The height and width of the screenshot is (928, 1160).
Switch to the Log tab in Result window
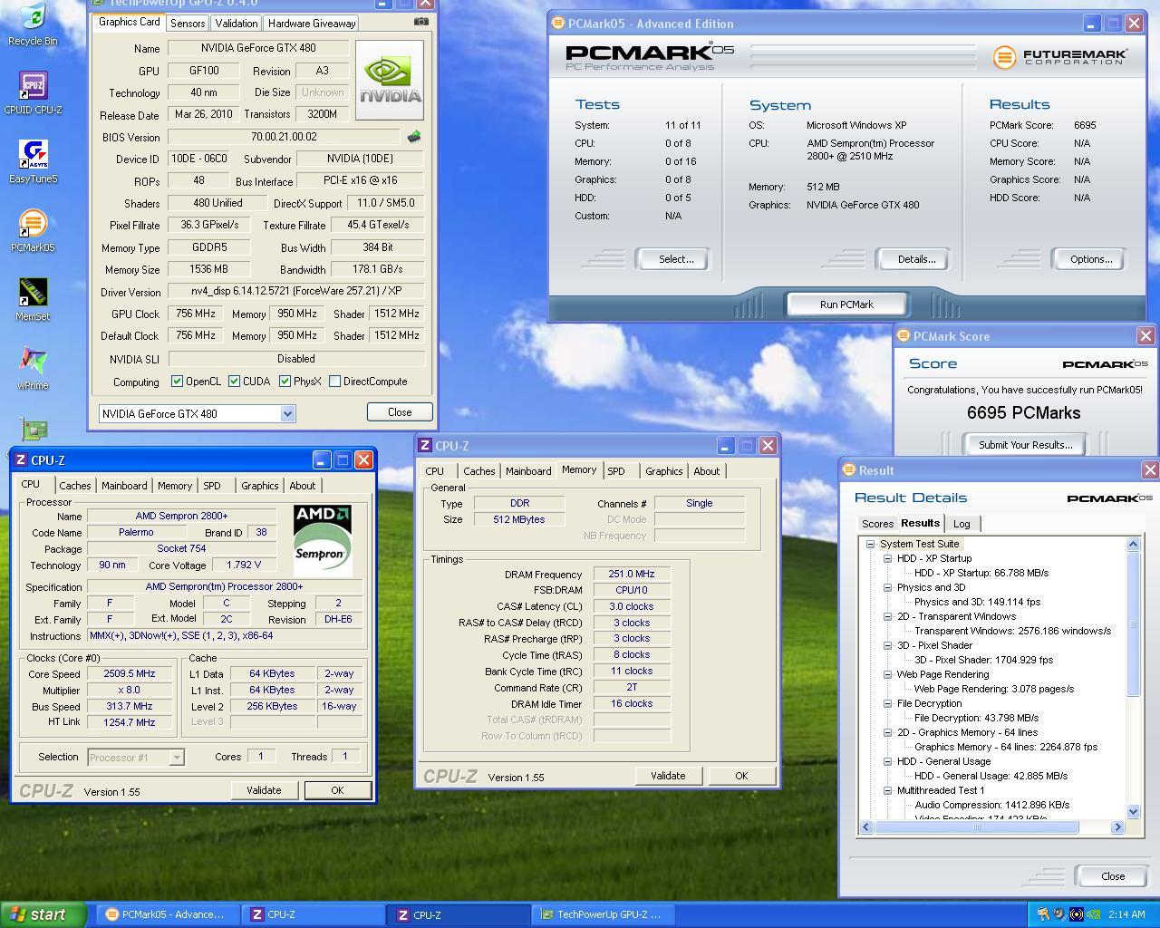(x=962, y=524)
